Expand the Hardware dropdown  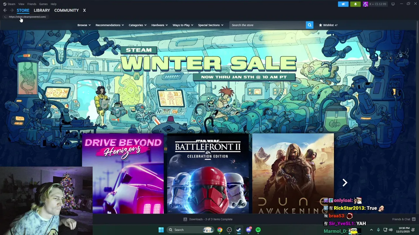[159, 25]
